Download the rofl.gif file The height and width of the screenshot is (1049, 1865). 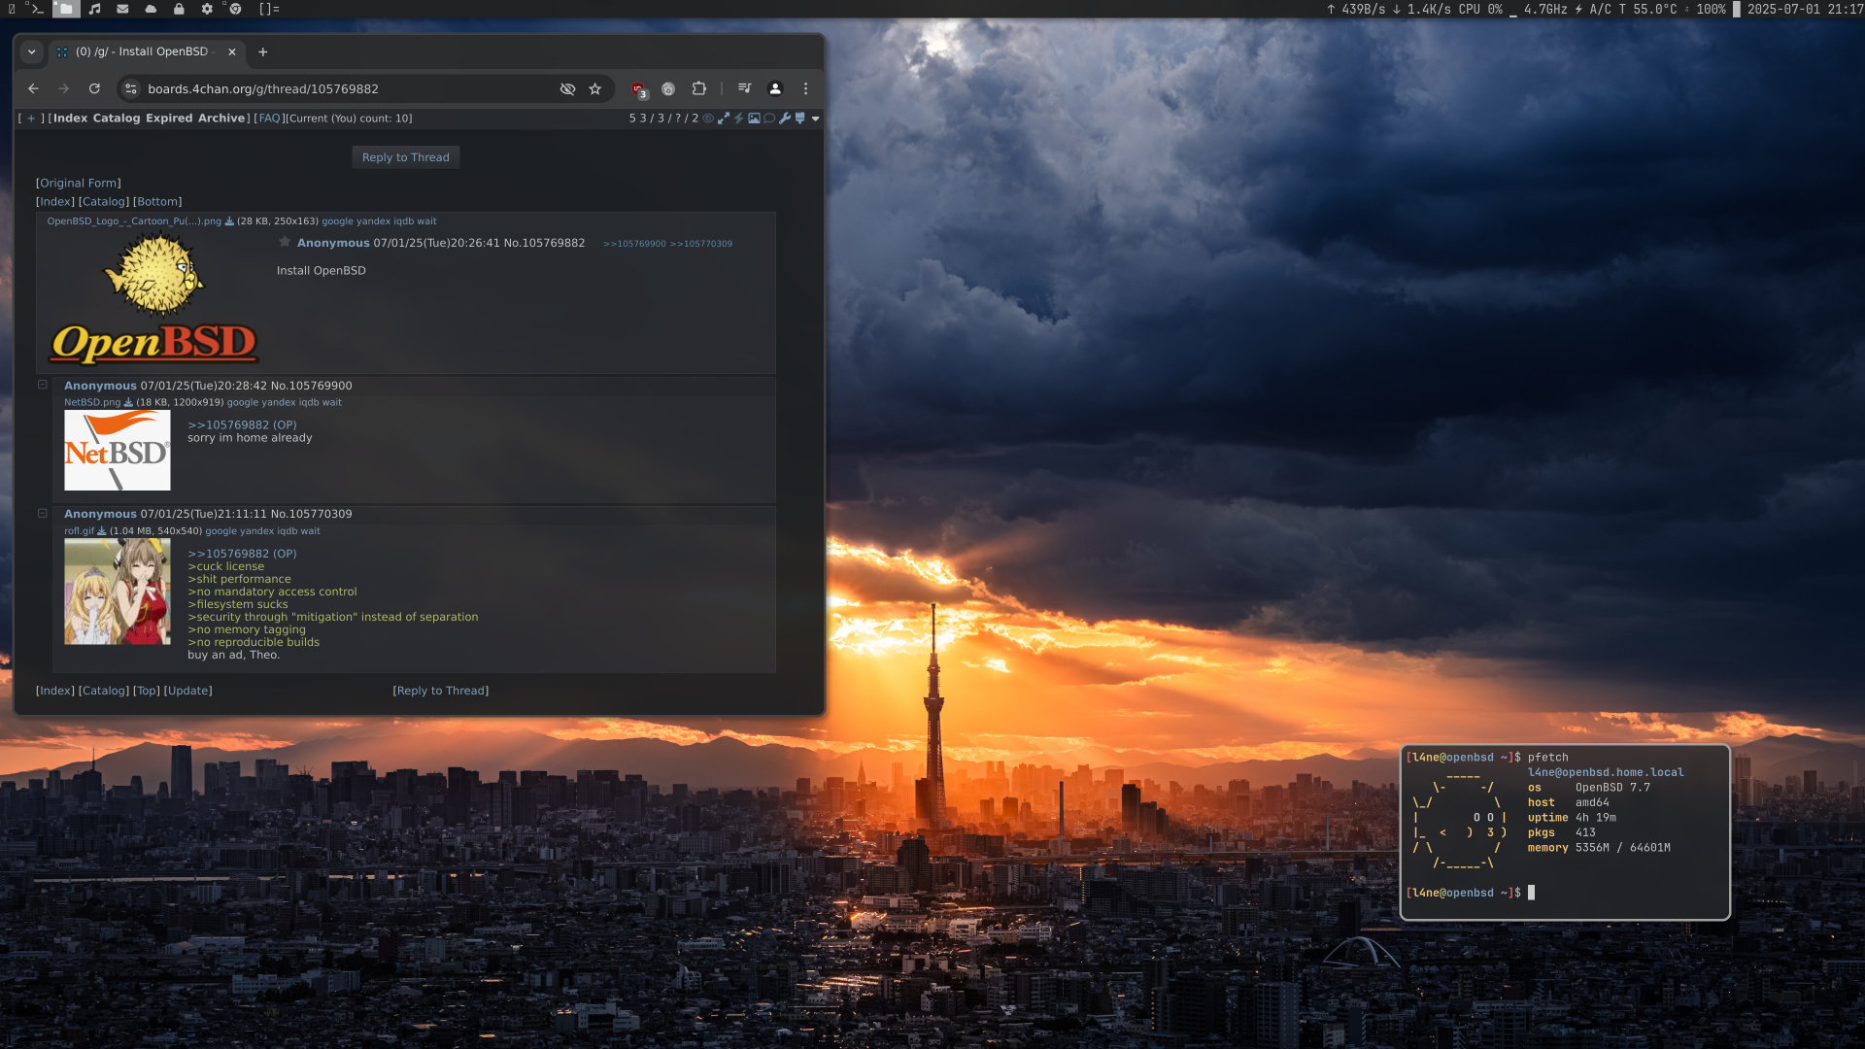[102, 531]
